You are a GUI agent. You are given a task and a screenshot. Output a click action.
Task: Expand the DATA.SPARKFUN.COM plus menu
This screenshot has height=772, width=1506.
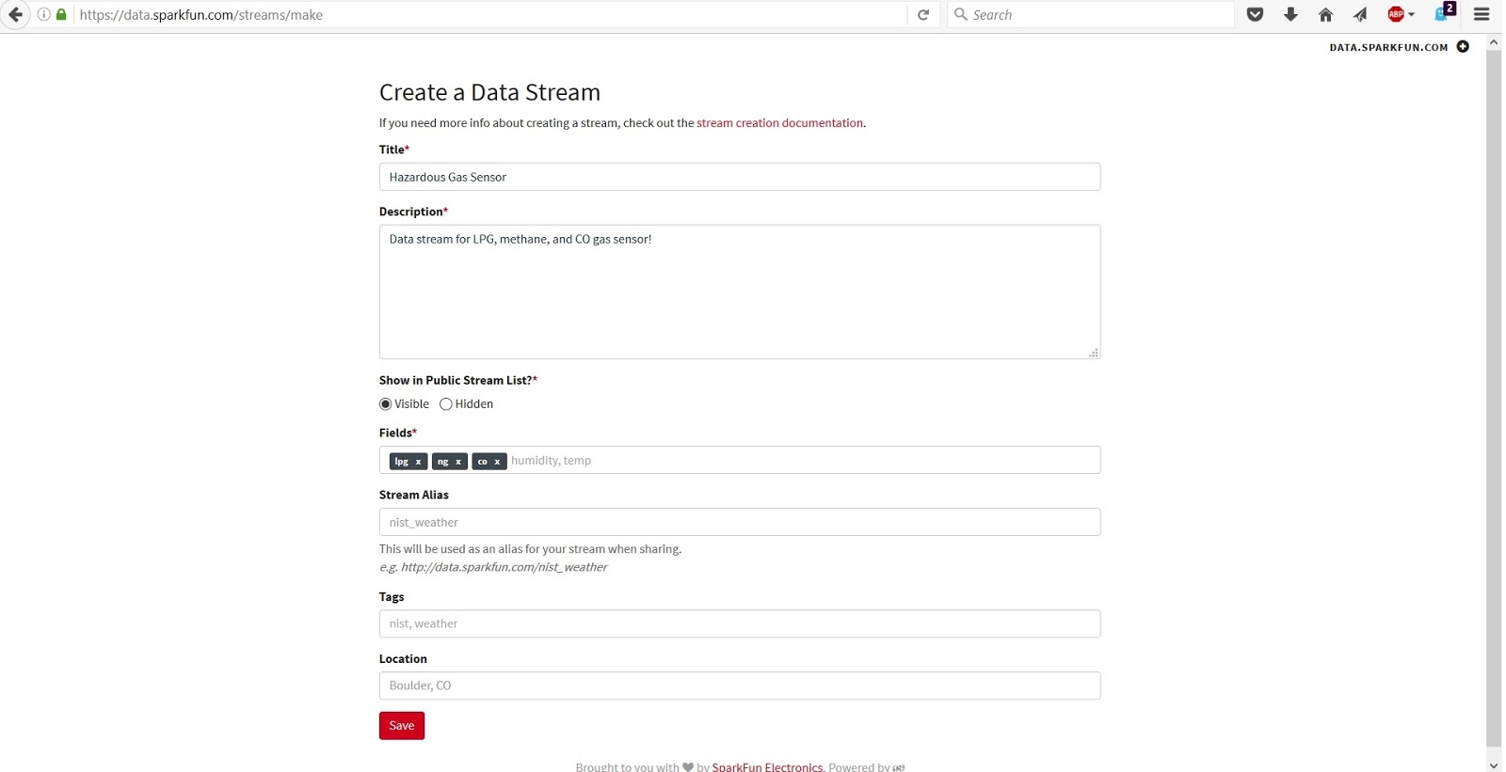tap(1463, 46)
